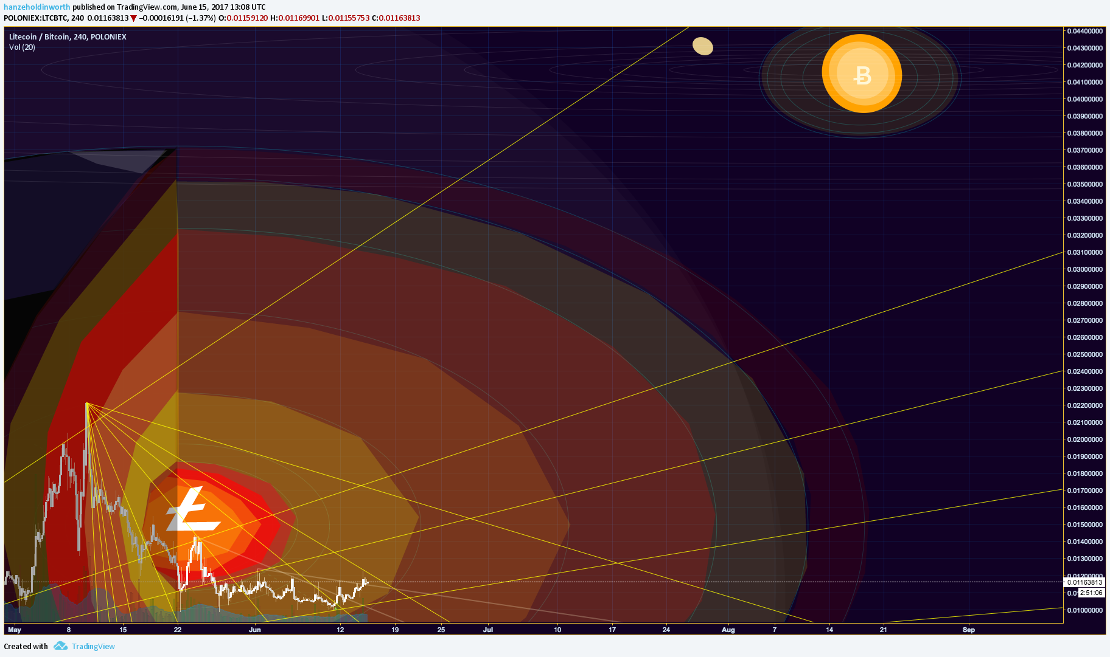
Task: Click the Sep label on time axis
Action: click(969, 630)
